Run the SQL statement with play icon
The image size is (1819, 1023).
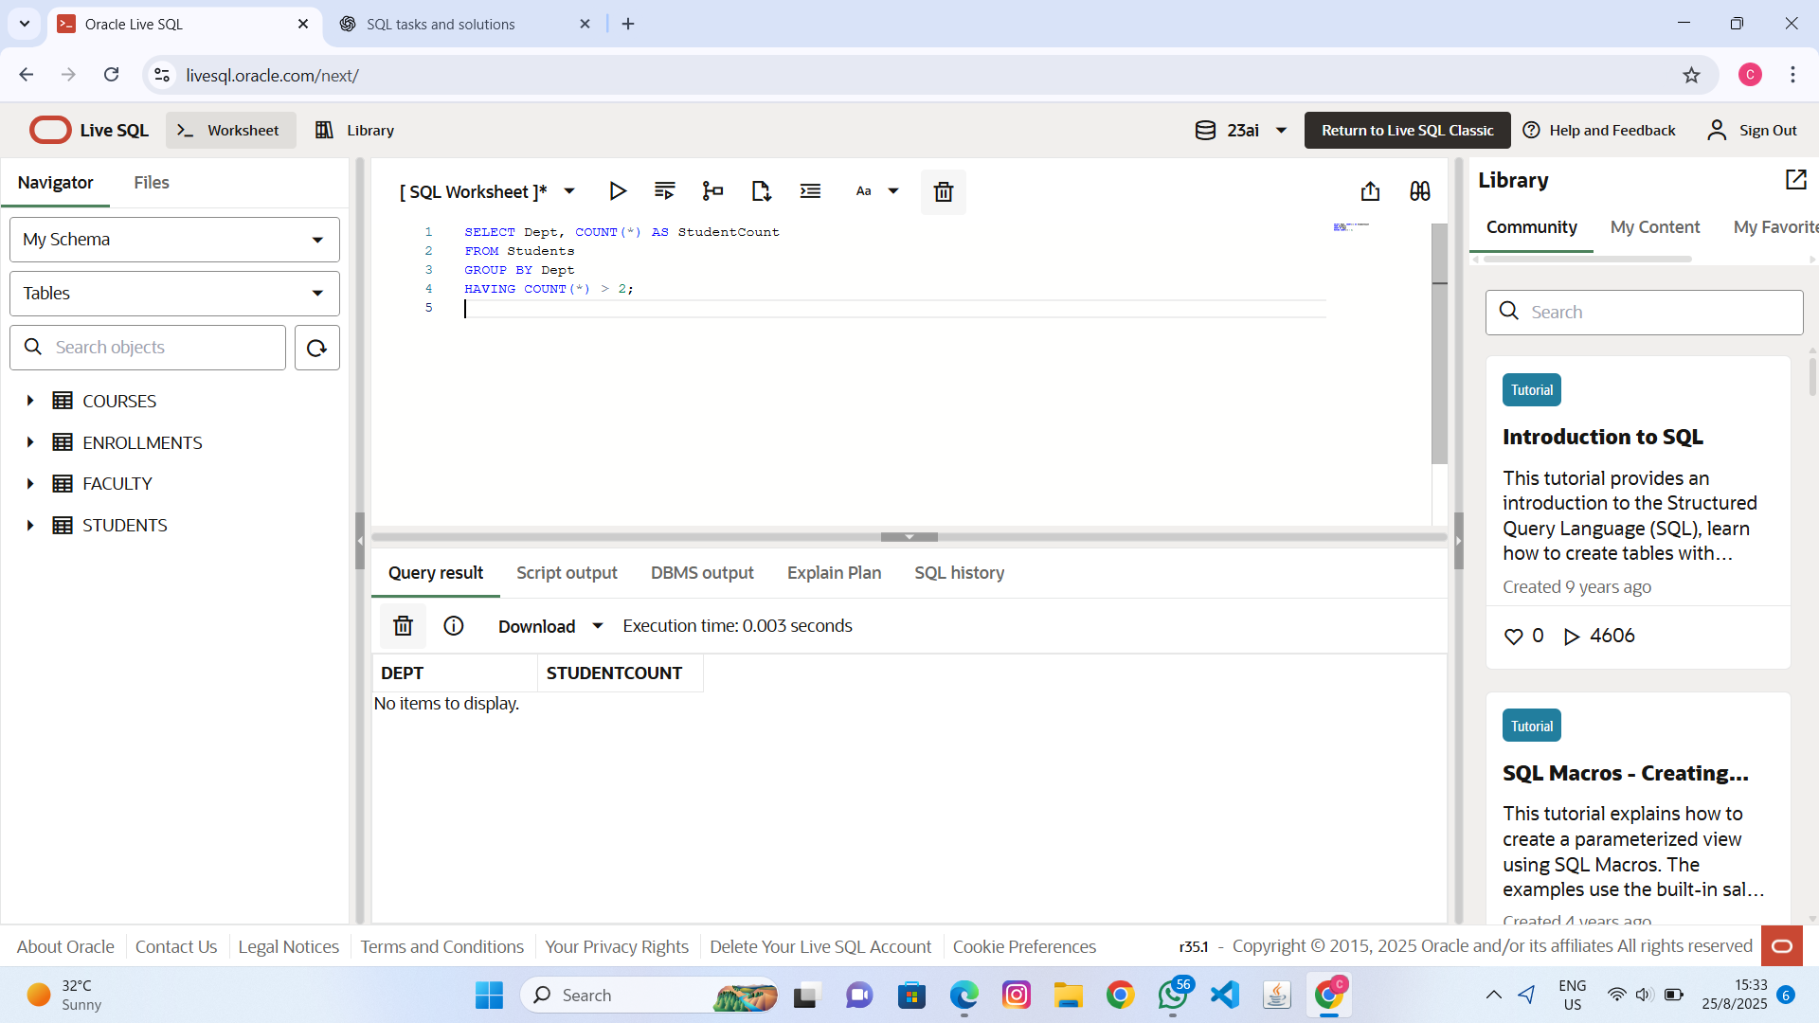[x=617, y=191]
